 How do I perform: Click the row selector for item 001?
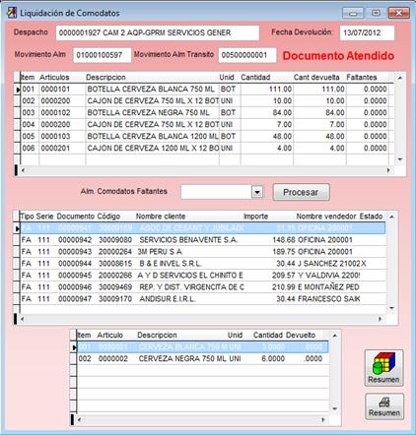point(17,90)
